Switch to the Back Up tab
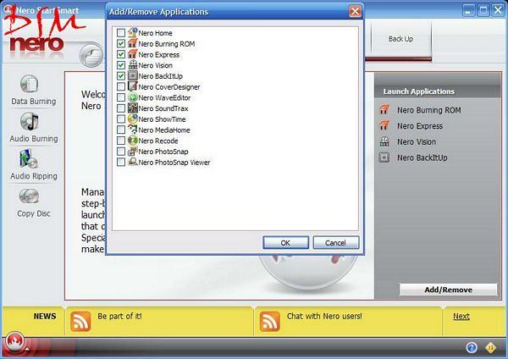 (x=401, y=40)
